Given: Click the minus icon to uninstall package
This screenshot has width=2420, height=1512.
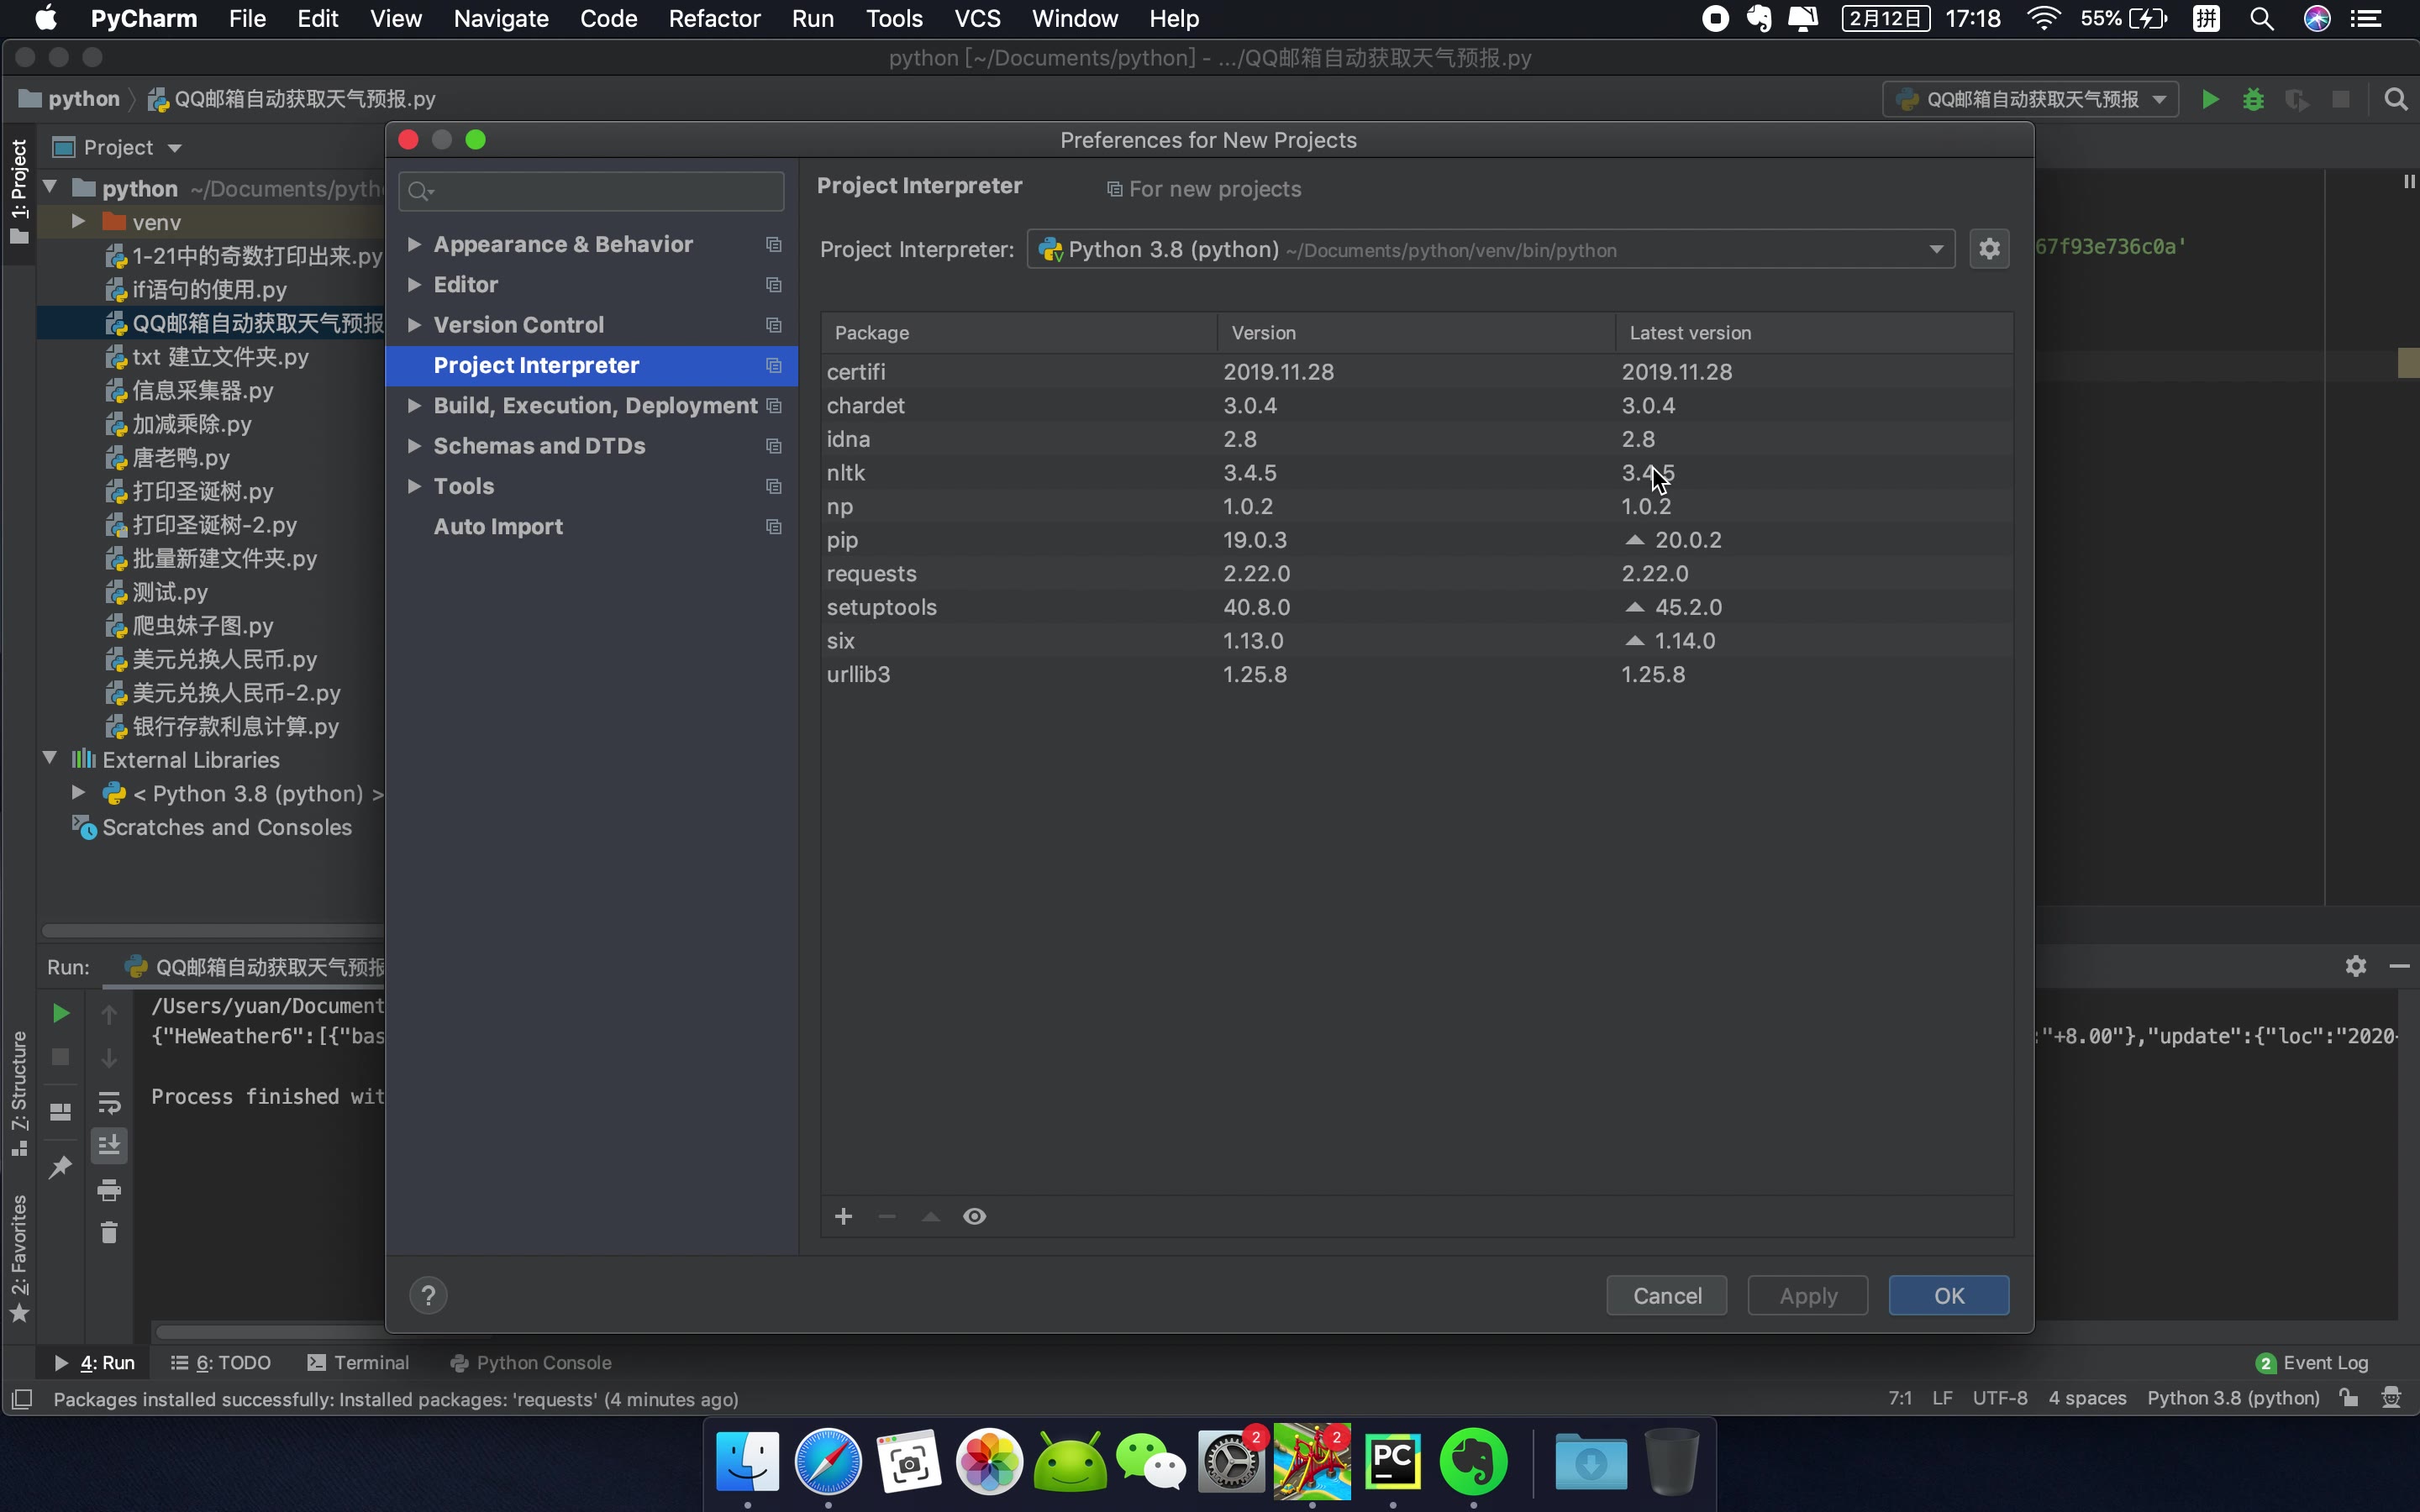Looking at the screenshot, I should point(887,1216).
